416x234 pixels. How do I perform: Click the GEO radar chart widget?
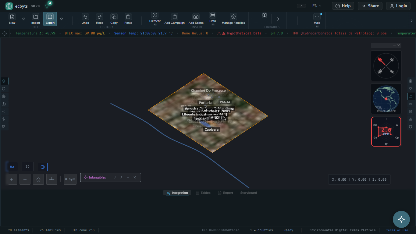click(x=386, y=132)
